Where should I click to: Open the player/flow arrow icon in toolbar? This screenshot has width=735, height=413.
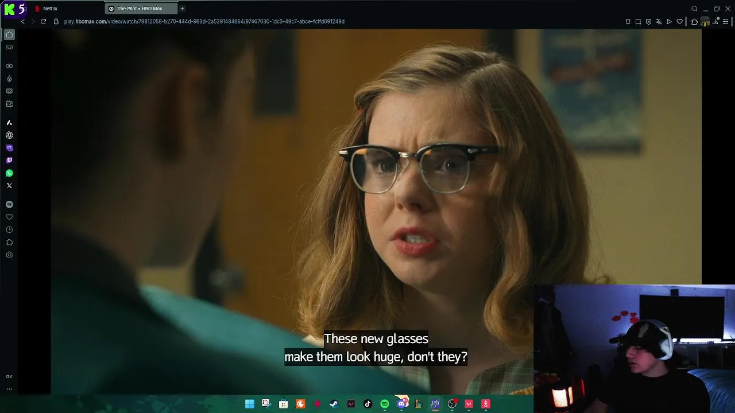669,22
